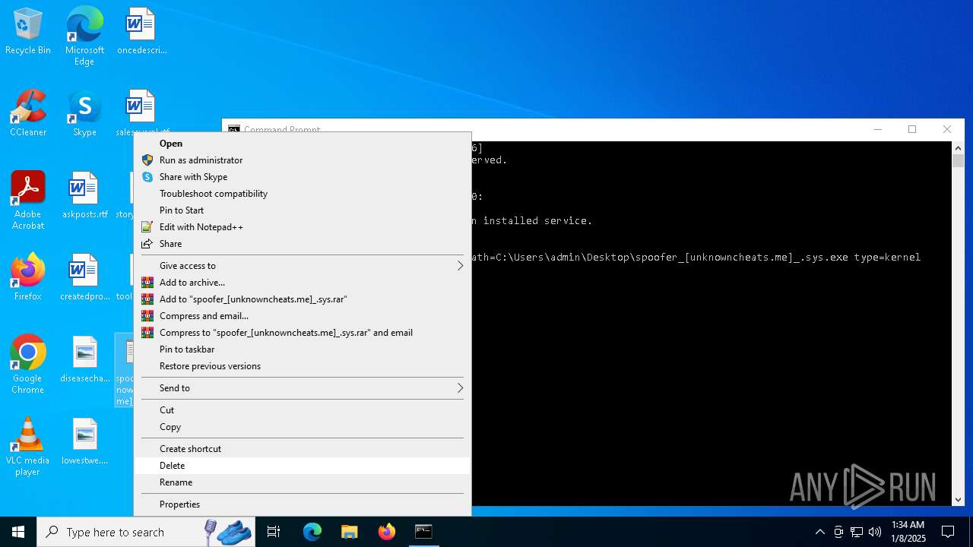Screen dimensions: 973x547
Task: Open CCleaner desktop shortcut
Action: [x=28, y=114]
